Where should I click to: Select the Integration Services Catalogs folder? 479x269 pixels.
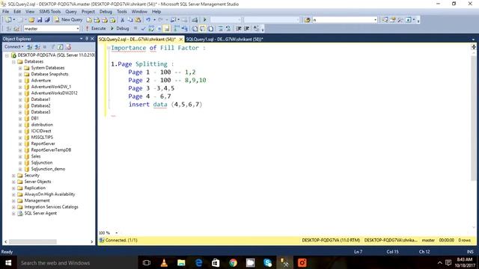click(x=51, y=207)
